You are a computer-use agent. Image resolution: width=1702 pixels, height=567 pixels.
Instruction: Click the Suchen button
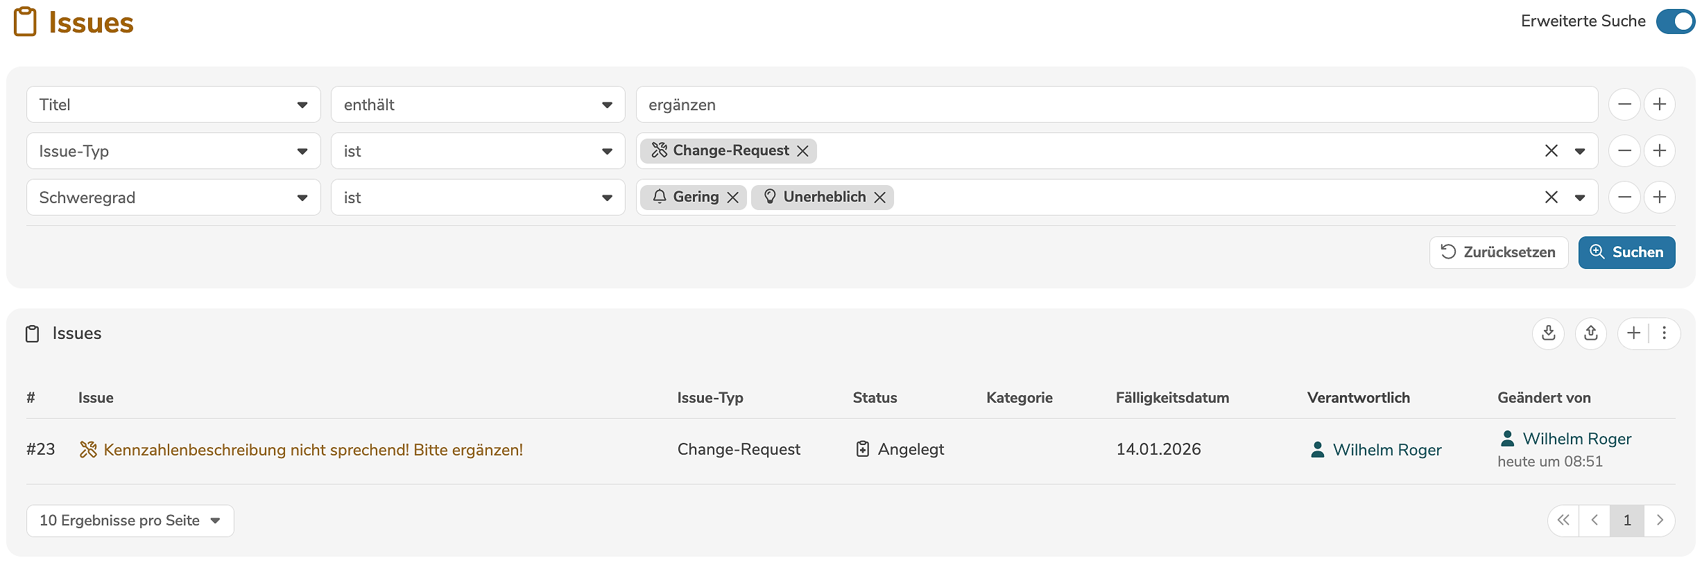coord(1626,252)
